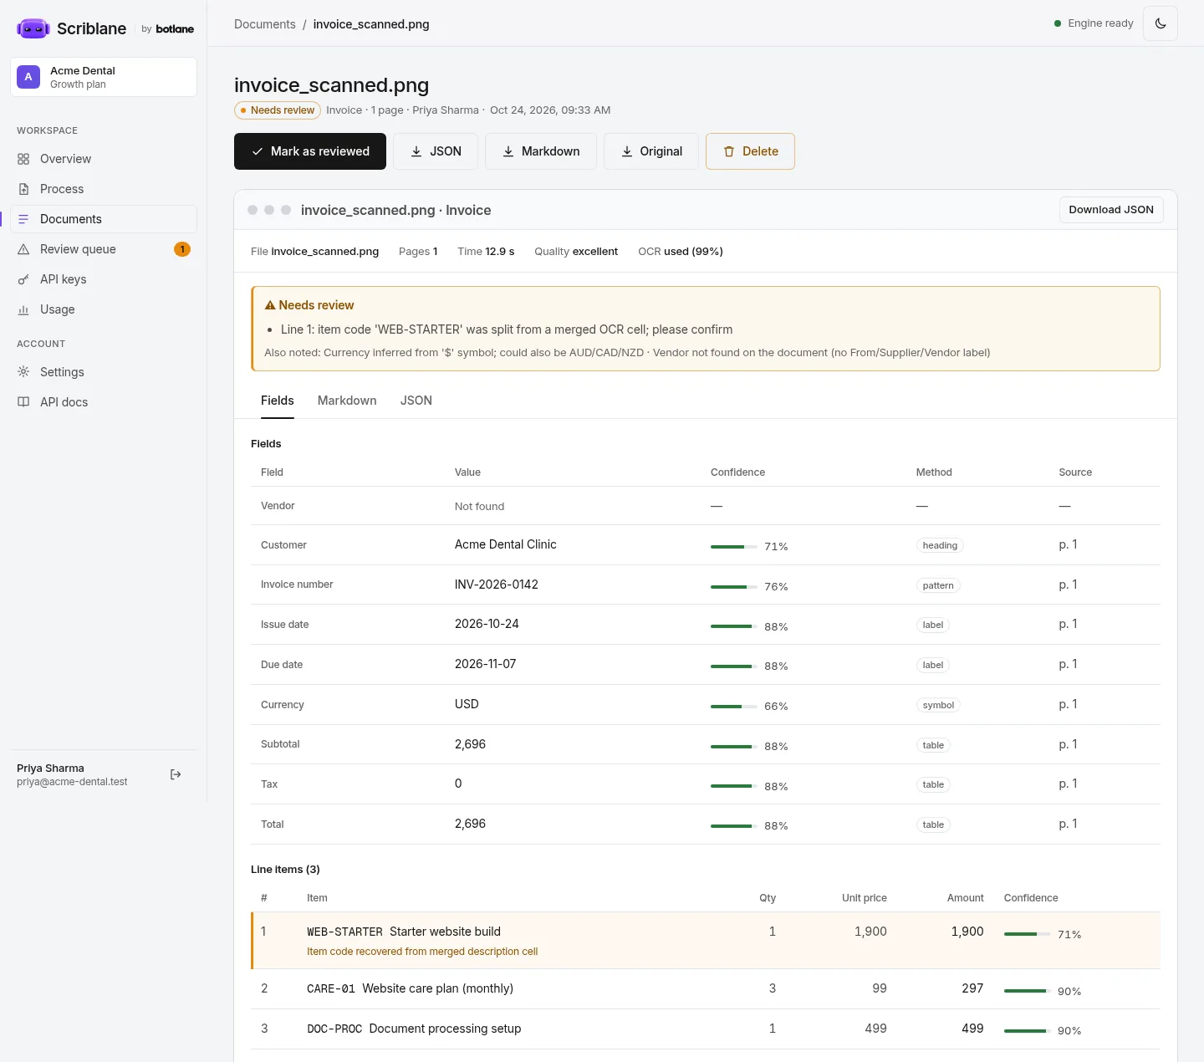Switch to the Markdown tab
Viewport: 1204px width, 1062px height.
coord(347,401)
